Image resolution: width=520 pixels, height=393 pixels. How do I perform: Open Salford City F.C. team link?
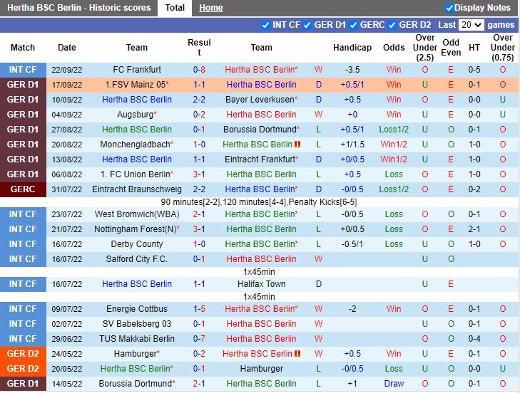[x=137, y=259]
